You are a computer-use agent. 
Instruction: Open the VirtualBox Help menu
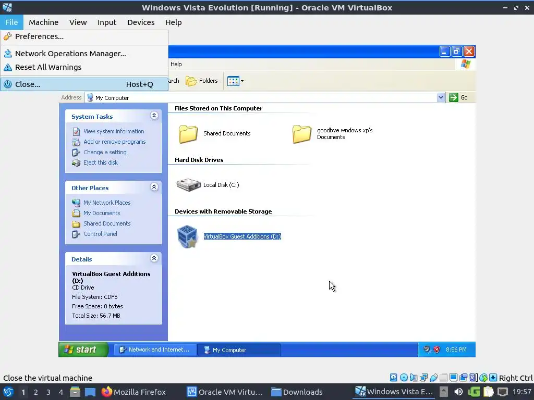click(173, 22)
